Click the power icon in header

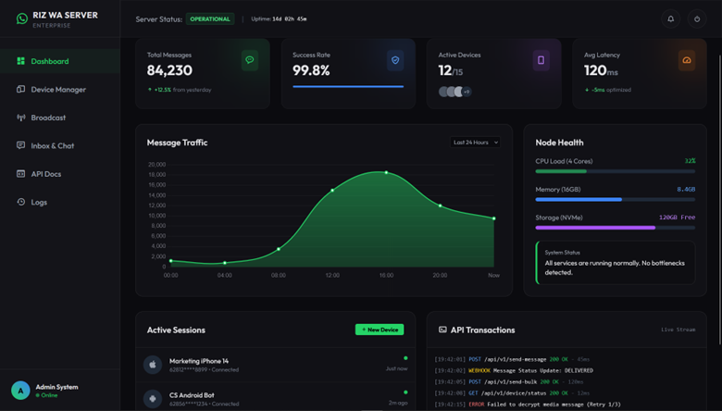pos(697,19)
